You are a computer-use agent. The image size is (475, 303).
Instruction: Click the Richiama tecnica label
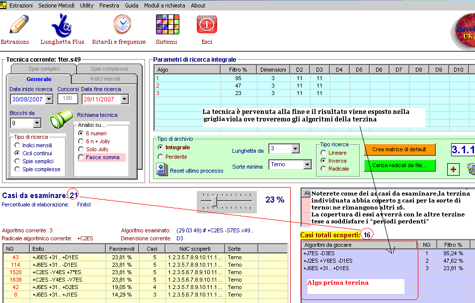tap(97, 115)
